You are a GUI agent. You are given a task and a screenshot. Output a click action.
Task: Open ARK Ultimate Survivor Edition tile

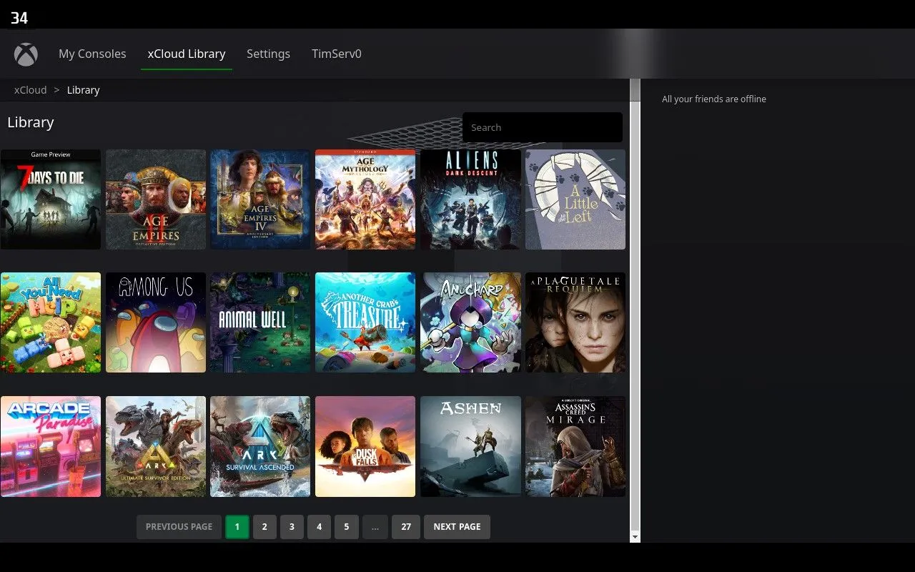(156, 446)
